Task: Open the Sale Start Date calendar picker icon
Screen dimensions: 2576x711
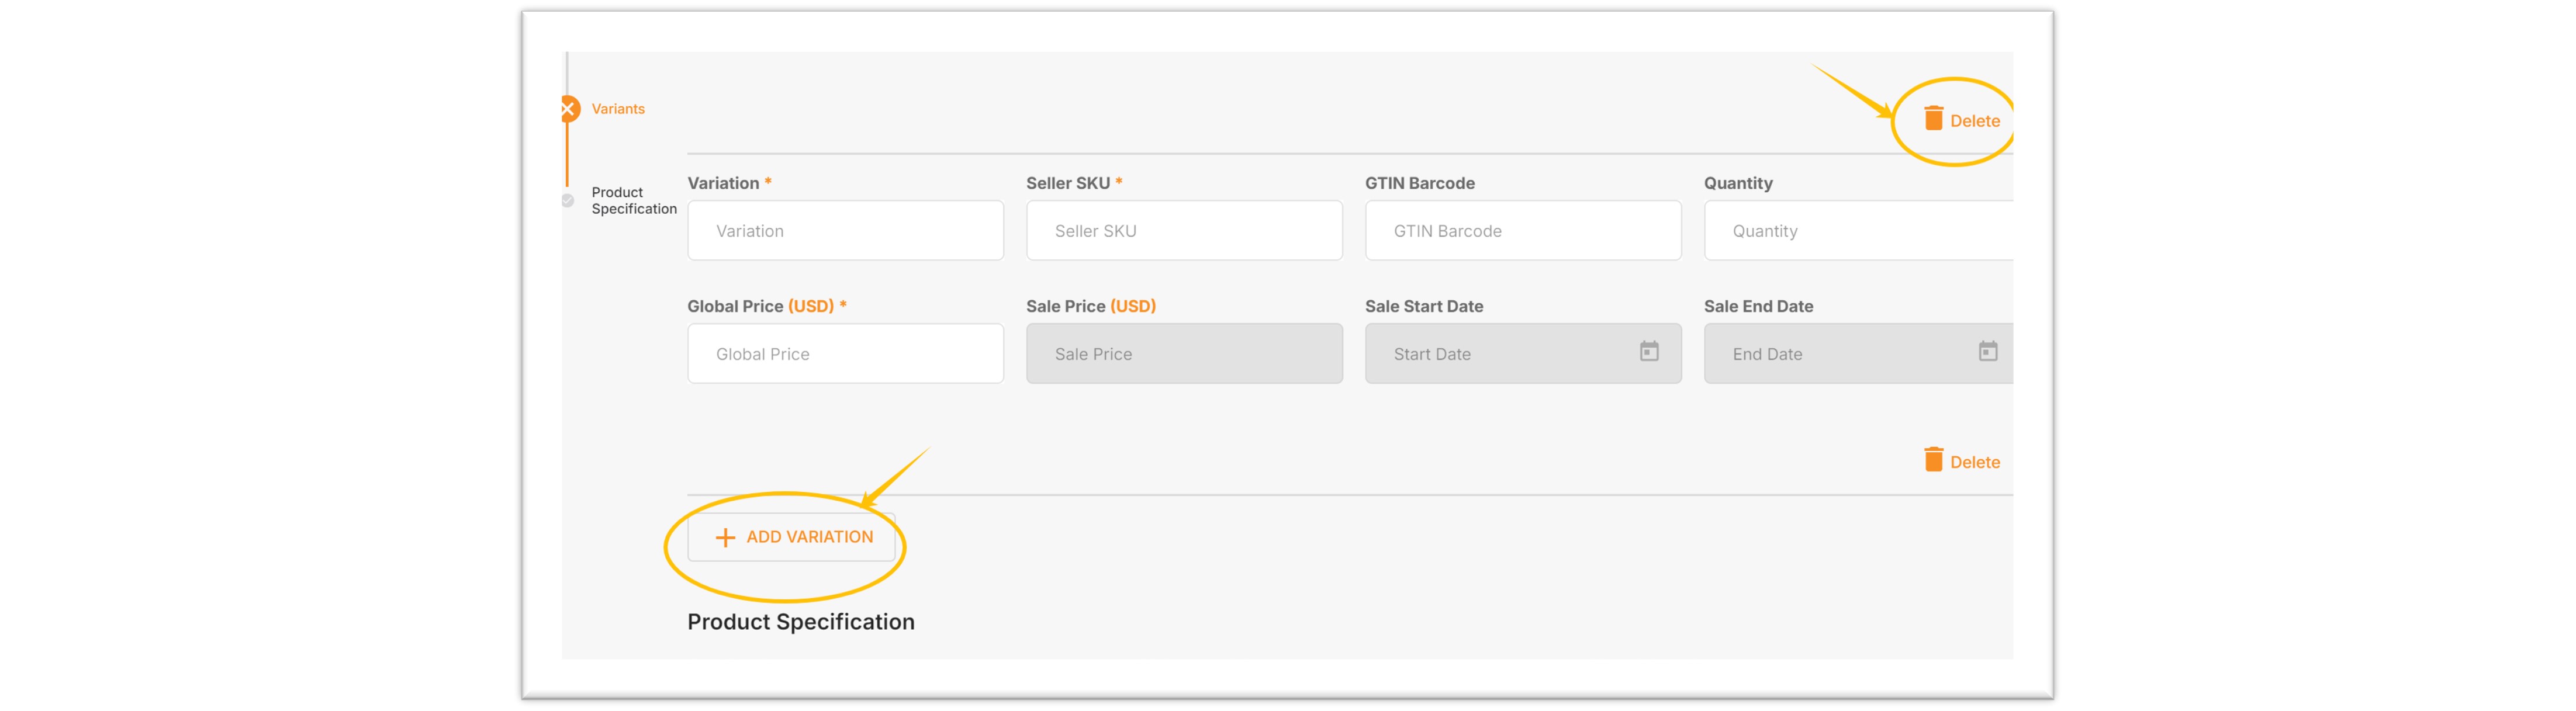Action: coord(1649,352)
